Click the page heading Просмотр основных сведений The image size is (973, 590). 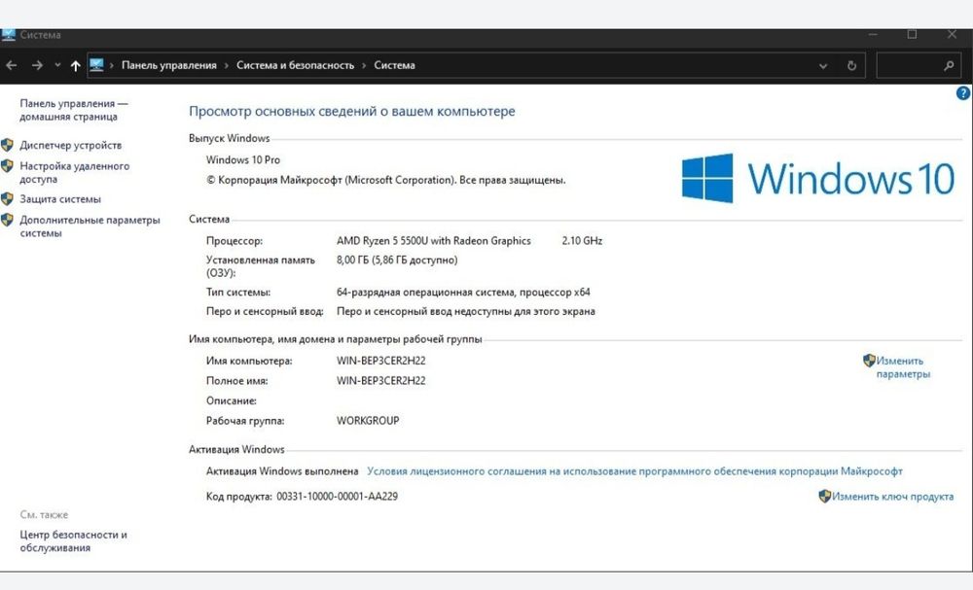tap(352, 111)
